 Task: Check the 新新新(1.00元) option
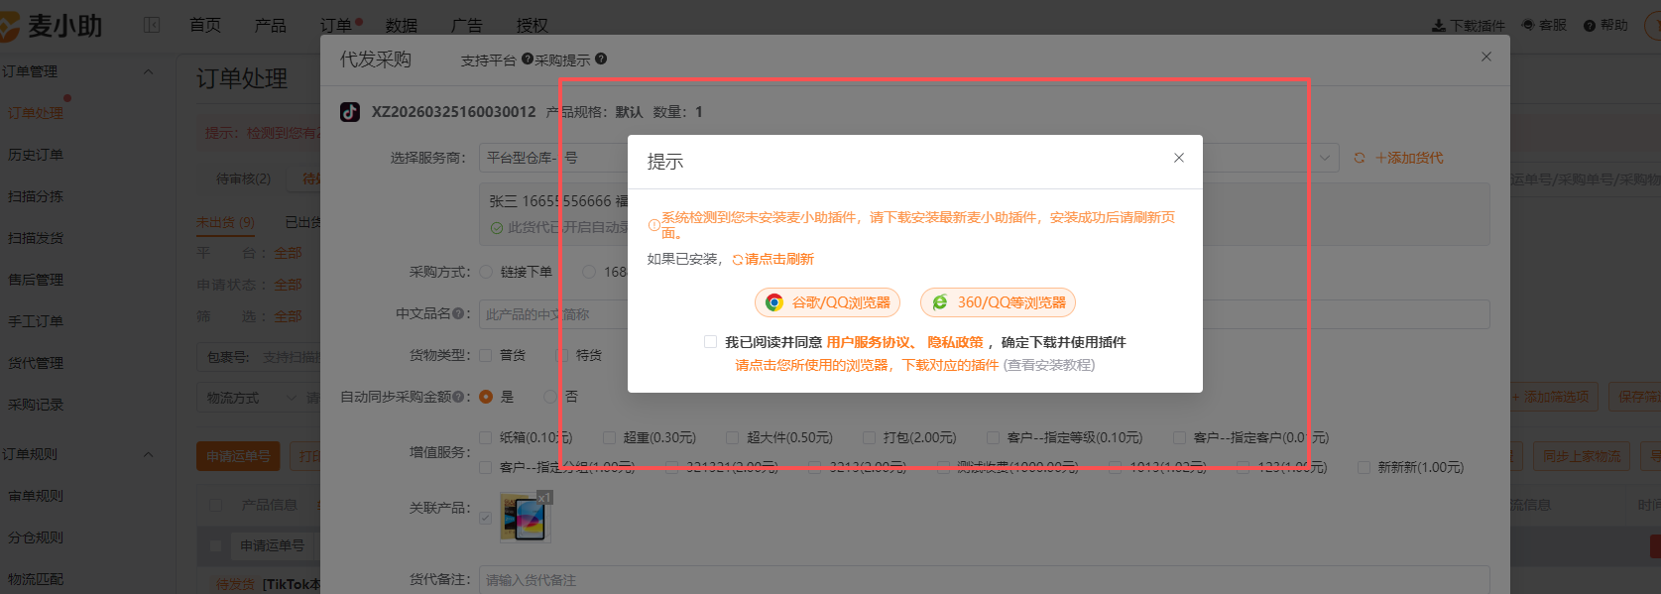(x=1364, y=467)
